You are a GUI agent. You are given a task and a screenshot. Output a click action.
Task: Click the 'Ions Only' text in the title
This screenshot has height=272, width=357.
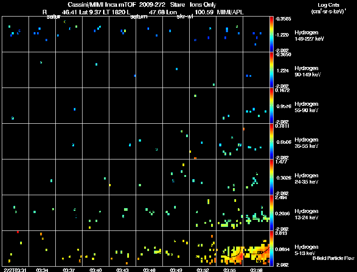tap(203, 4)
